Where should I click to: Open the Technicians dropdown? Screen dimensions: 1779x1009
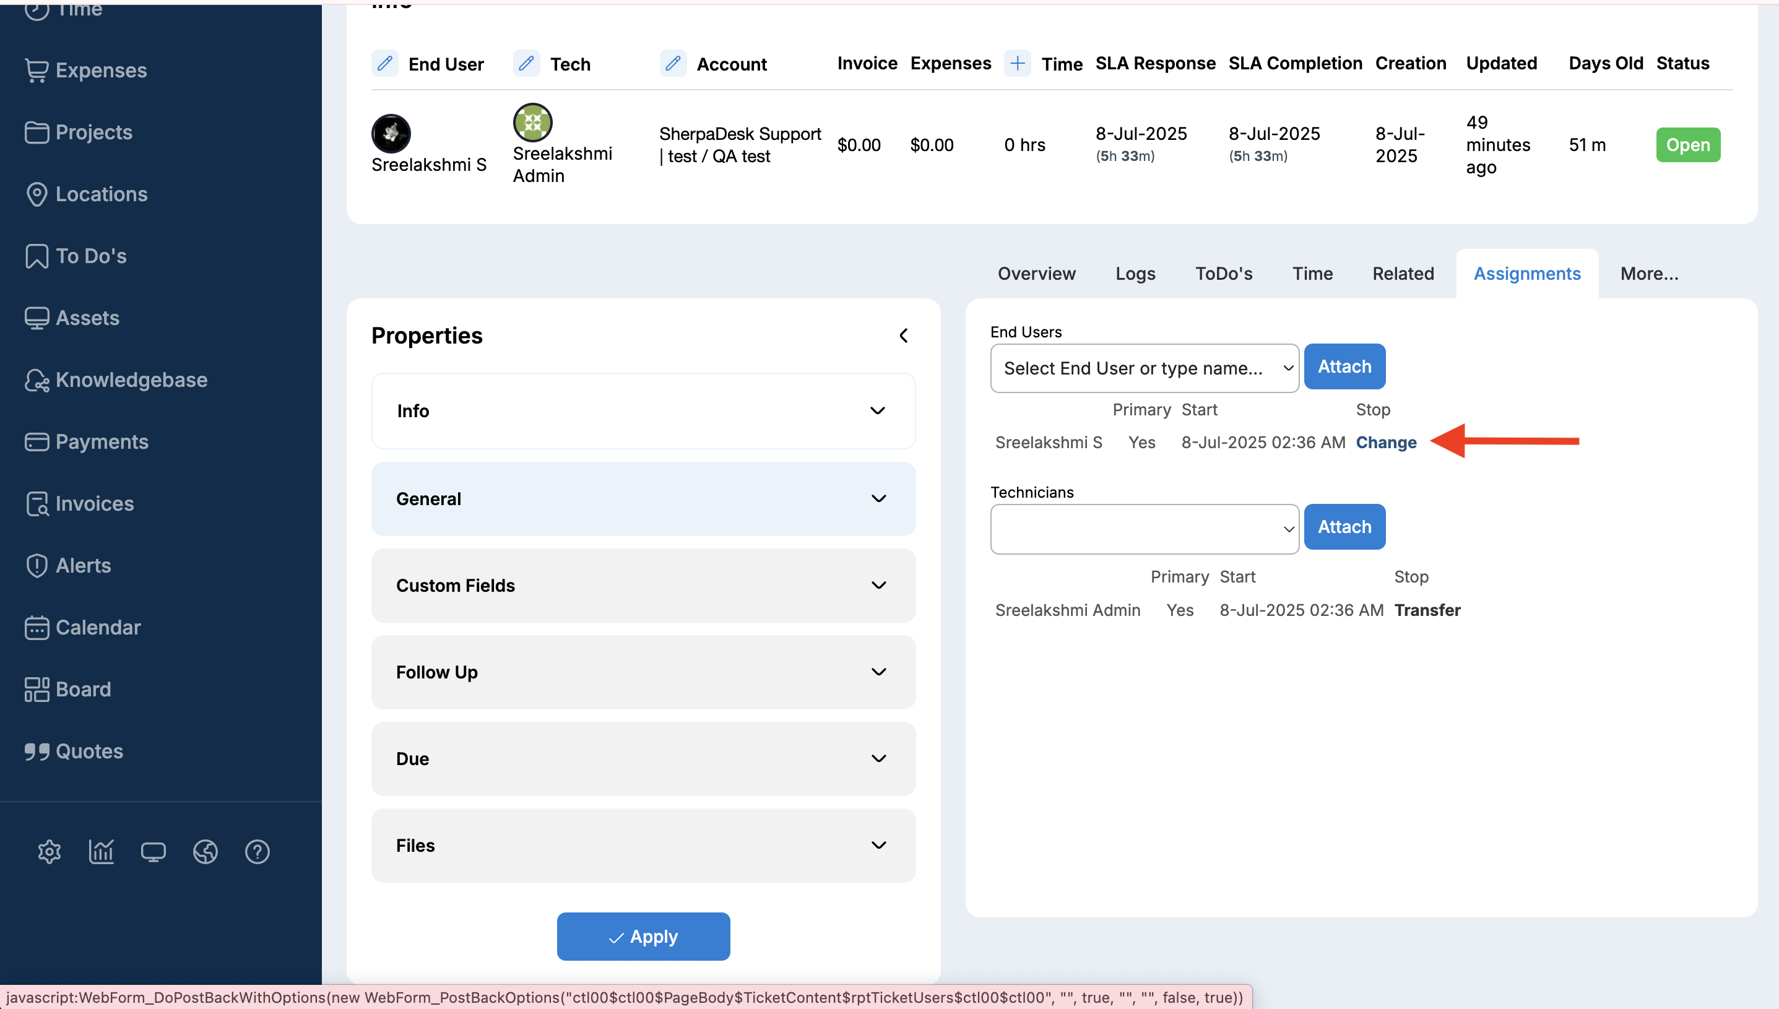point(1145,529)
